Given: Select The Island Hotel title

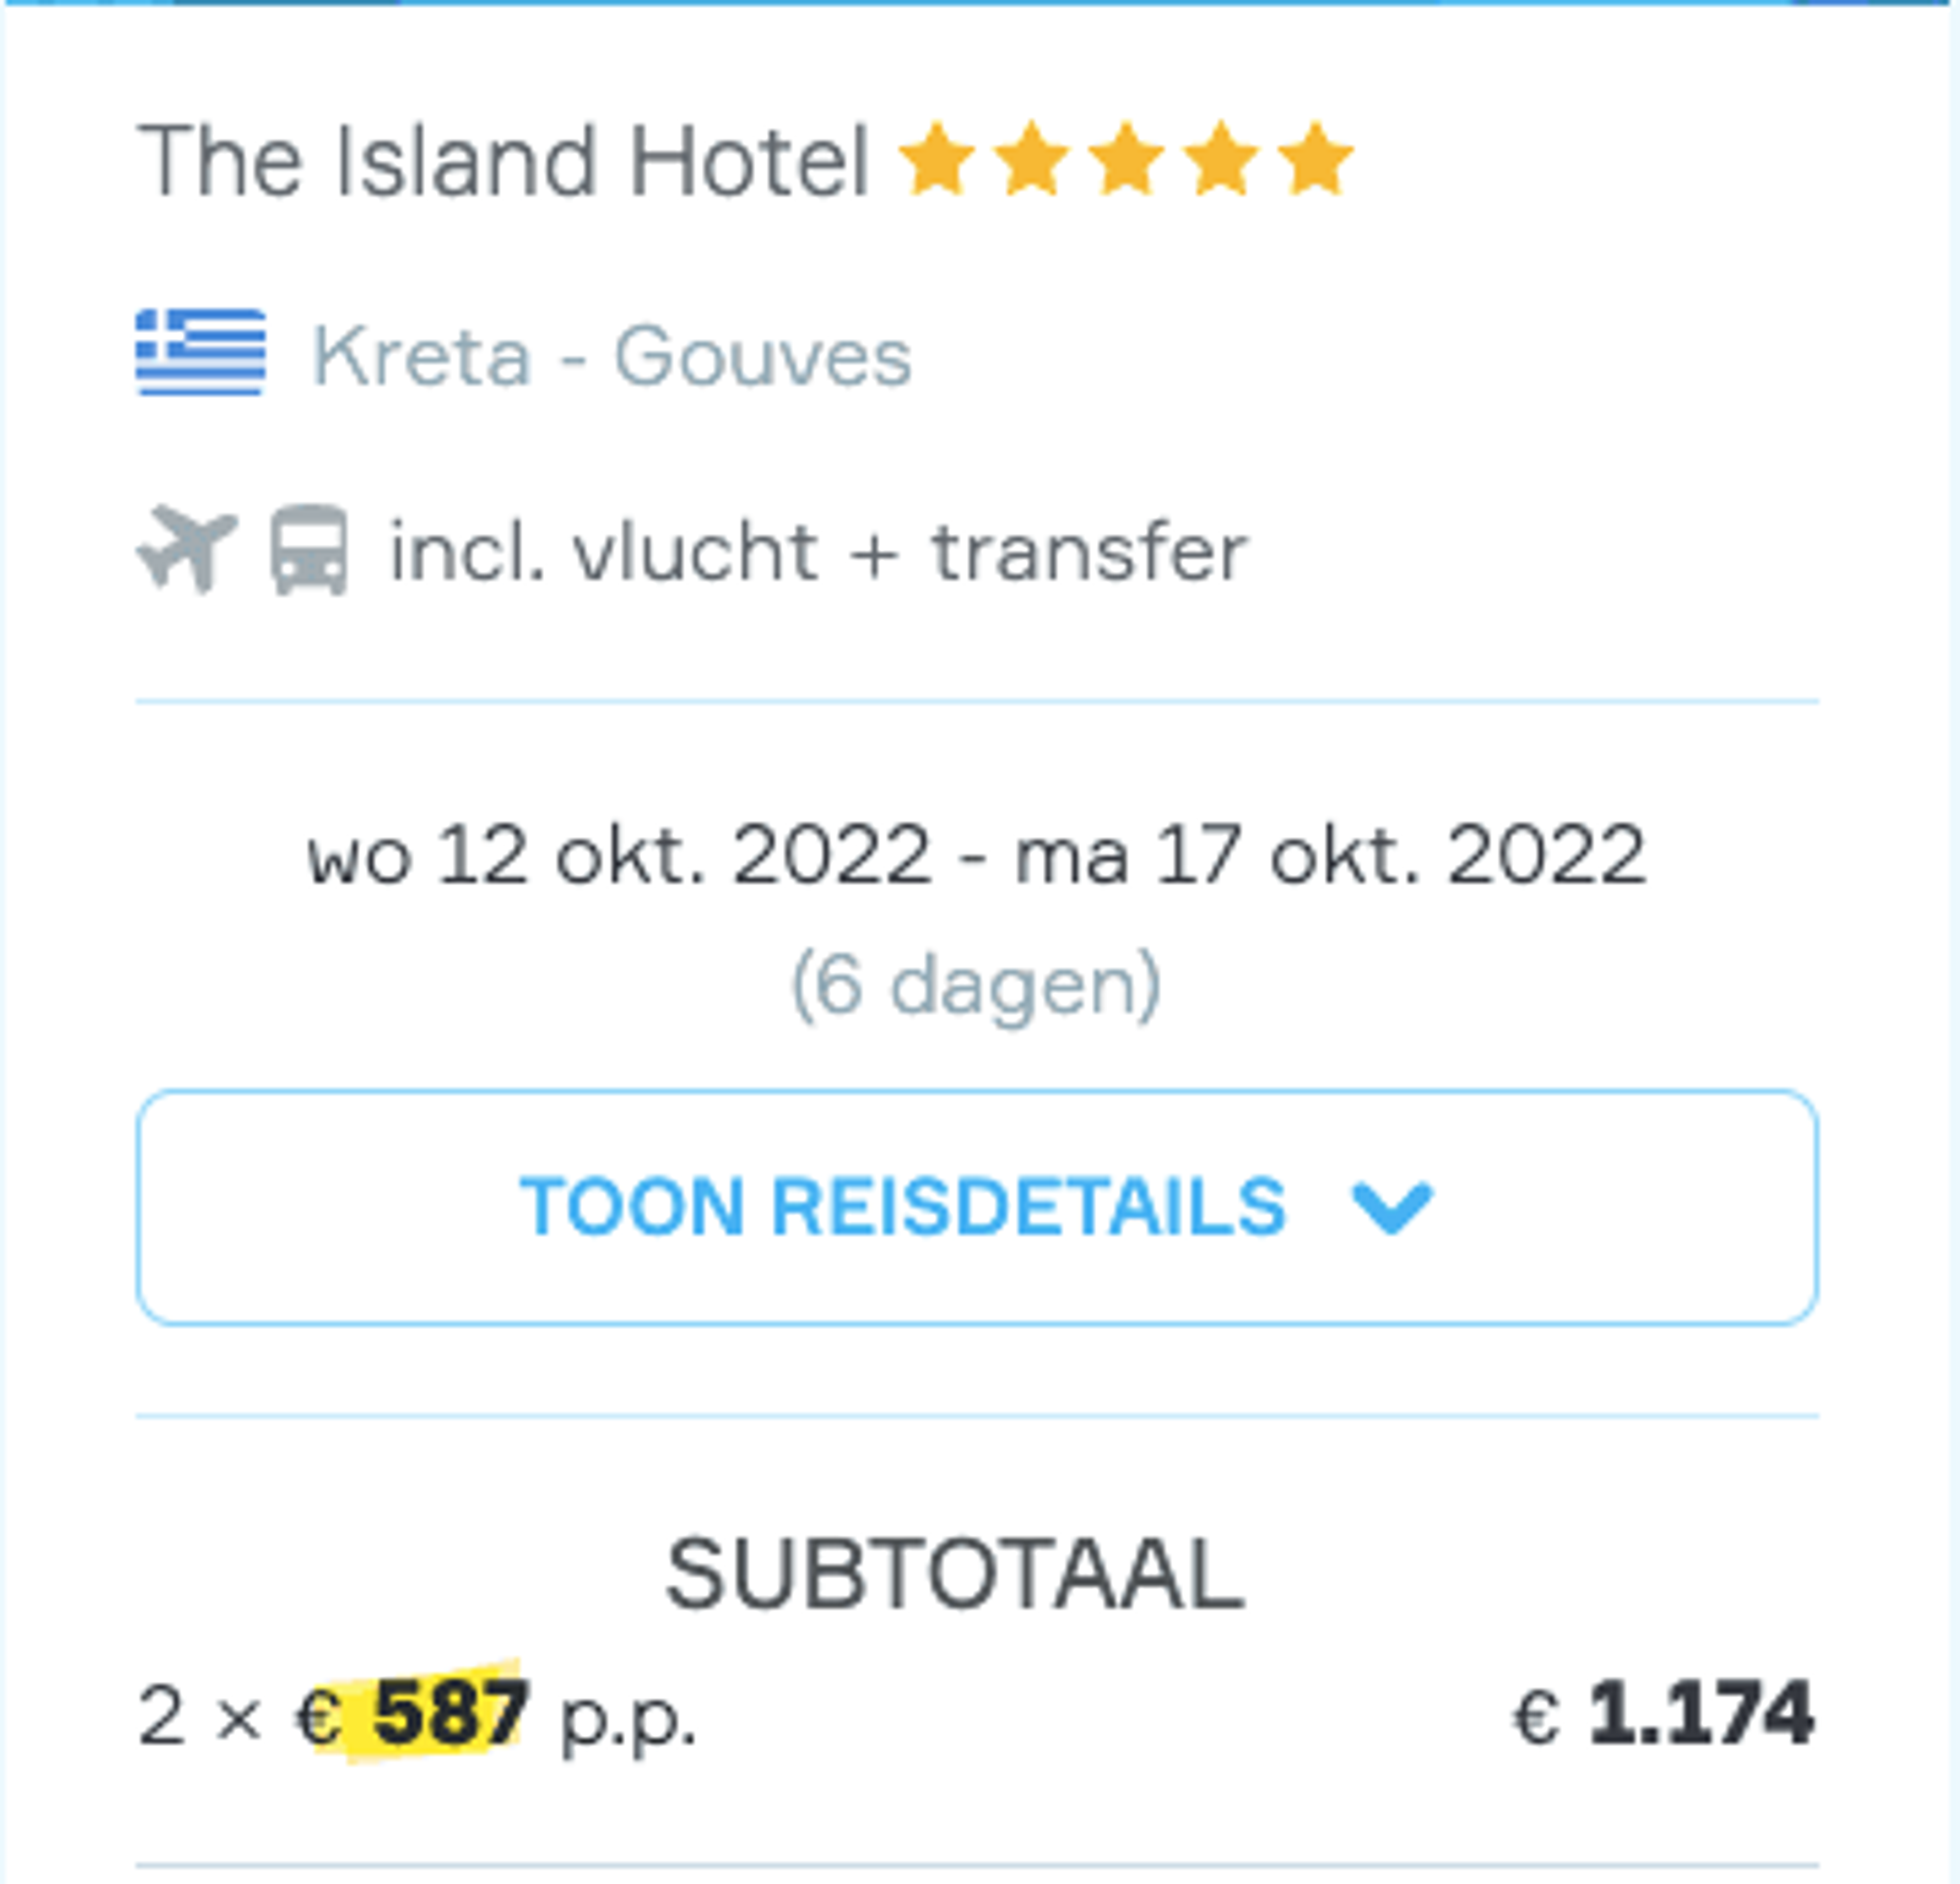Looking at the screenshot, I should [503, 160].
